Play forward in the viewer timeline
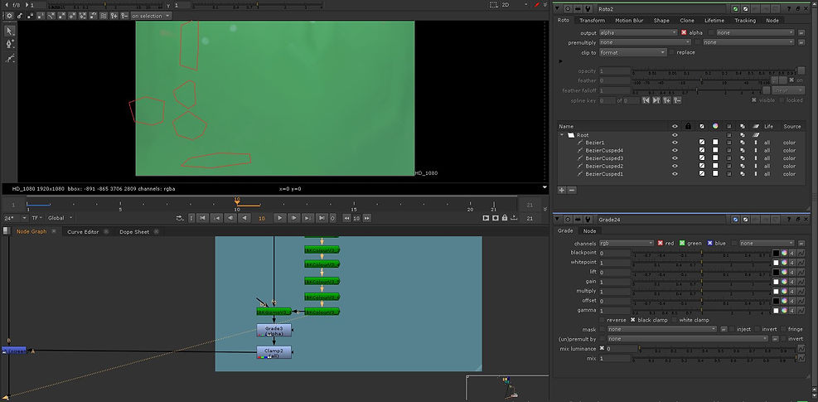 (x=281, y=218)
